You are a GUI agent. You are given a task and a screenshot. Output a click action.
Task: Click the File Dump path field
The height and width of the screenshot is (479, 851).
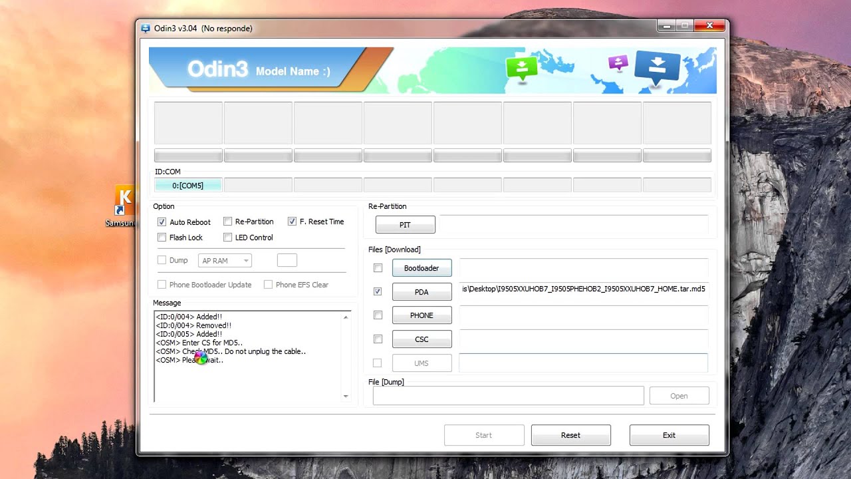pos(508,396)
